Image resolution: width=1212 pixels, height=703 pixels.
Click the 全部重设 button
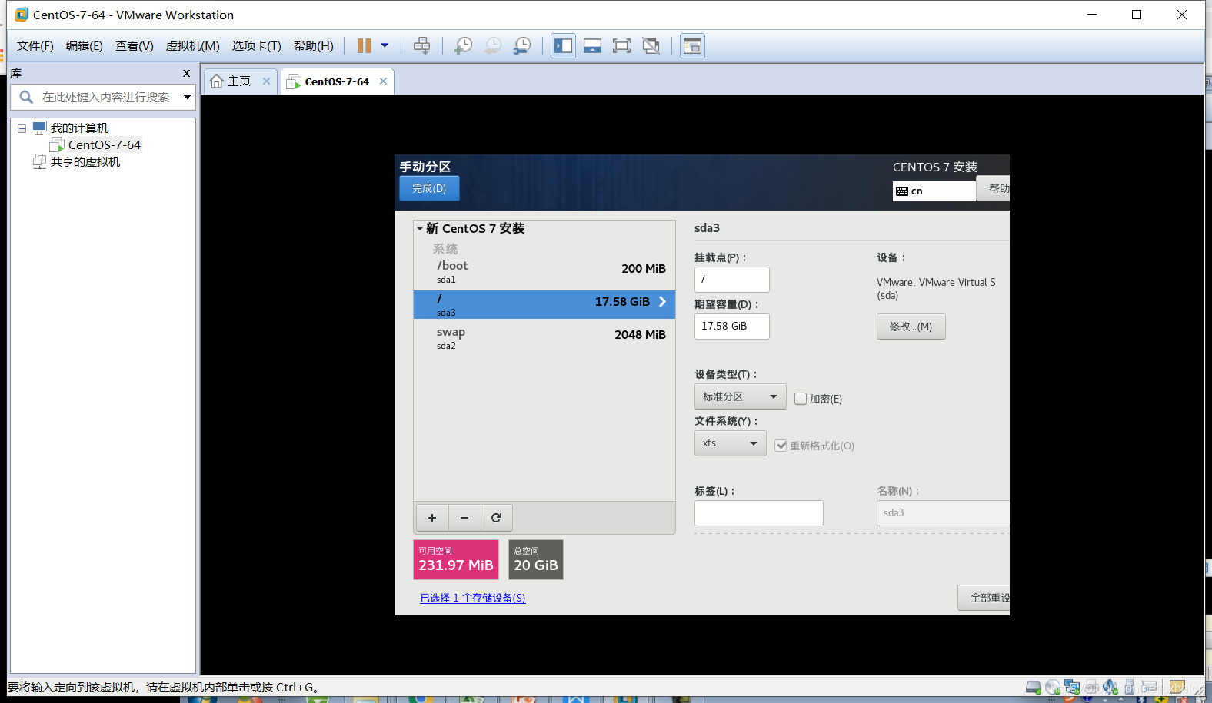(984, 598)
